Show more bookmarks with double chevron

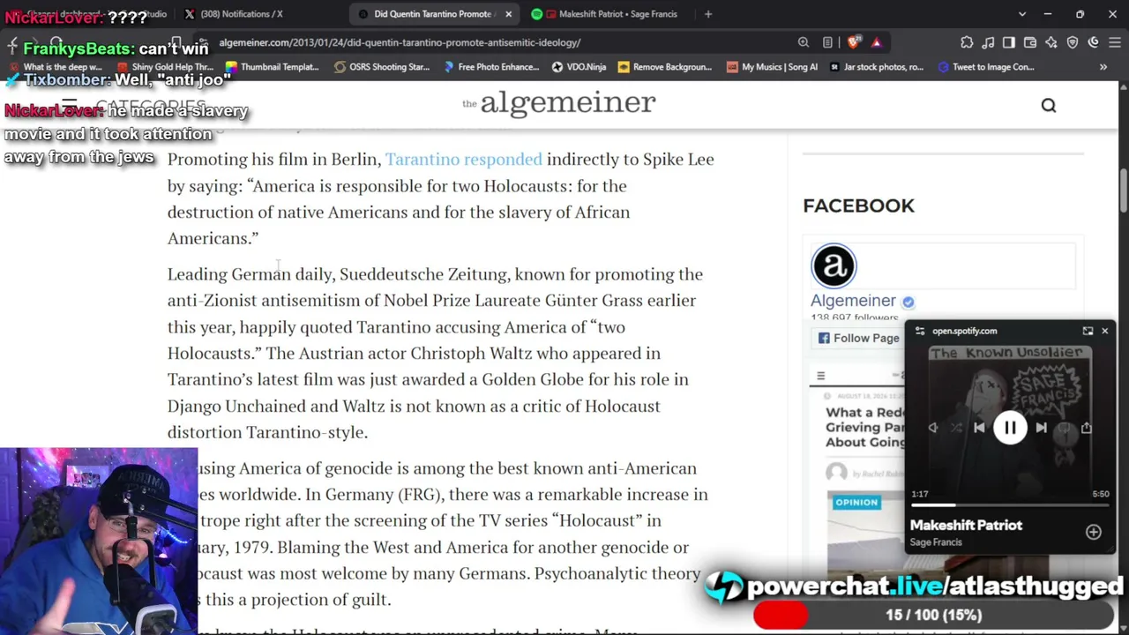[1103, 67]
